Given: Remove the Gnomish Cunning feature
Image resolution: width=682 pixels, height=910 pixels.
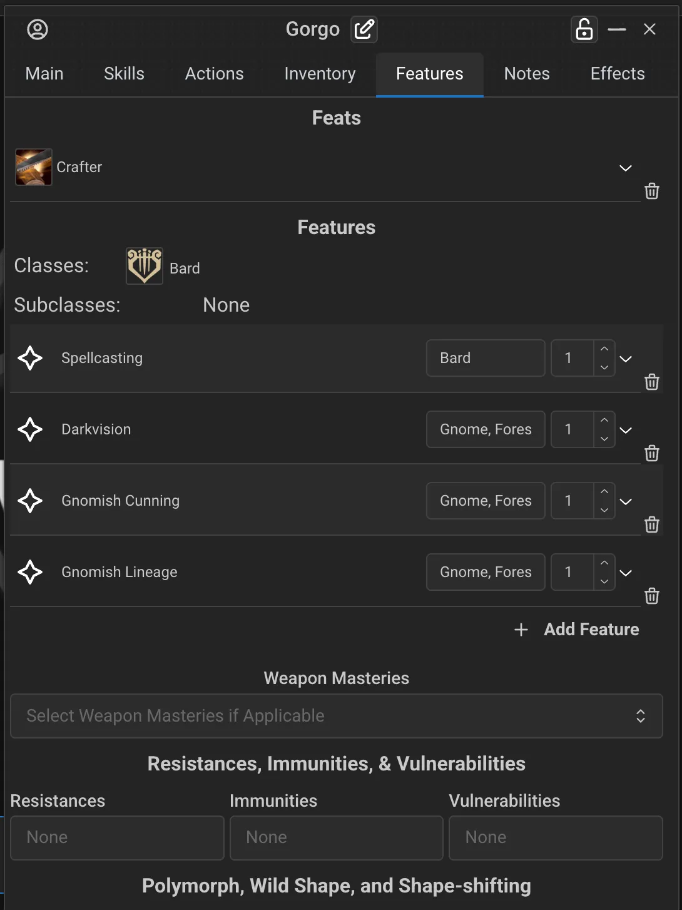Looking at the screenshot, I should click(651, 524).
